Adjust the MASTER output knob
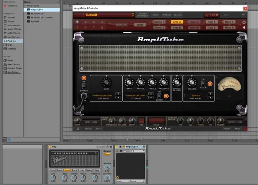This screenshot has height=185, width=258. point(220,121)
